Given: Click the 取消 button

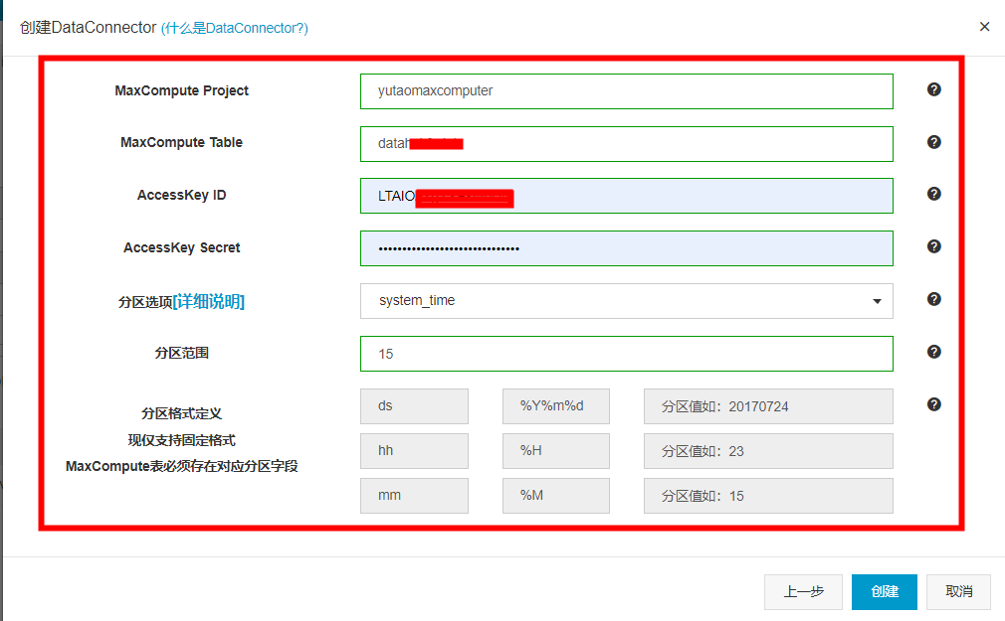Looking at the screenshot, I should click(959, 591).
